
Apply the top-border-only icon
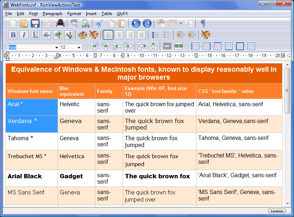217,46
